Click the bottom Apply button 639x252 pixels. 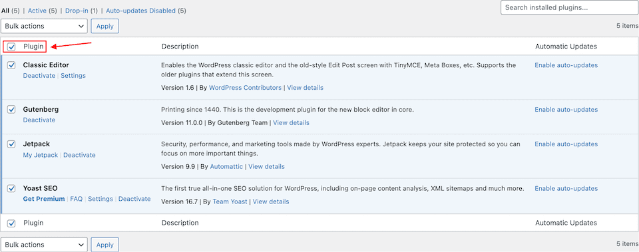105,245
